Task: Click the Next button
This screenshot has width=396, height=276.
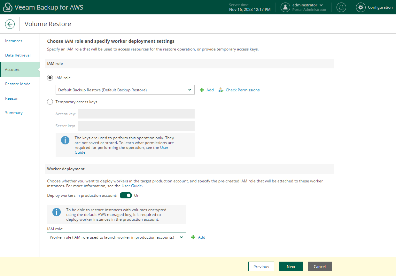Action: tap(291, 266)
